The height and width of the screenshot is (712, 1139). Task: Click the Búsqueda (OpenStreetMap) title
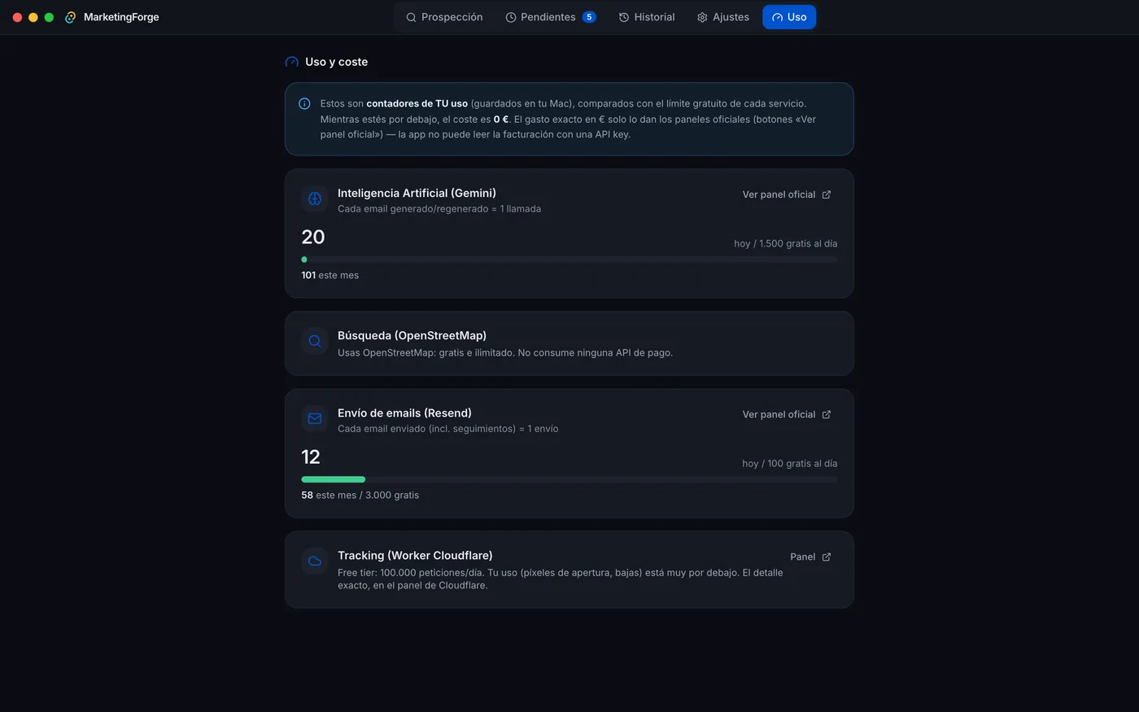tap(412, 335)
